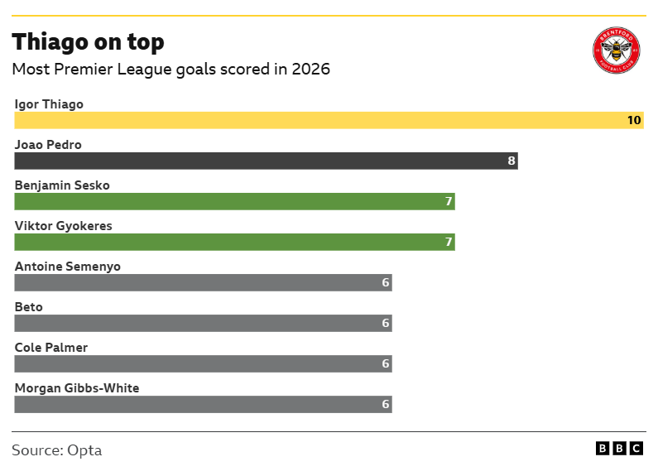This screenshot has height=476, width=658.
Task: Click the value 10 on Thiago's bar
Action: click(634, 120)
